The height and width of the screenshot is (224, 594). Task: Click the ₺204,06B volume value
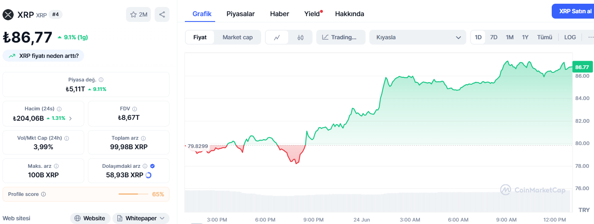[29, 118]
